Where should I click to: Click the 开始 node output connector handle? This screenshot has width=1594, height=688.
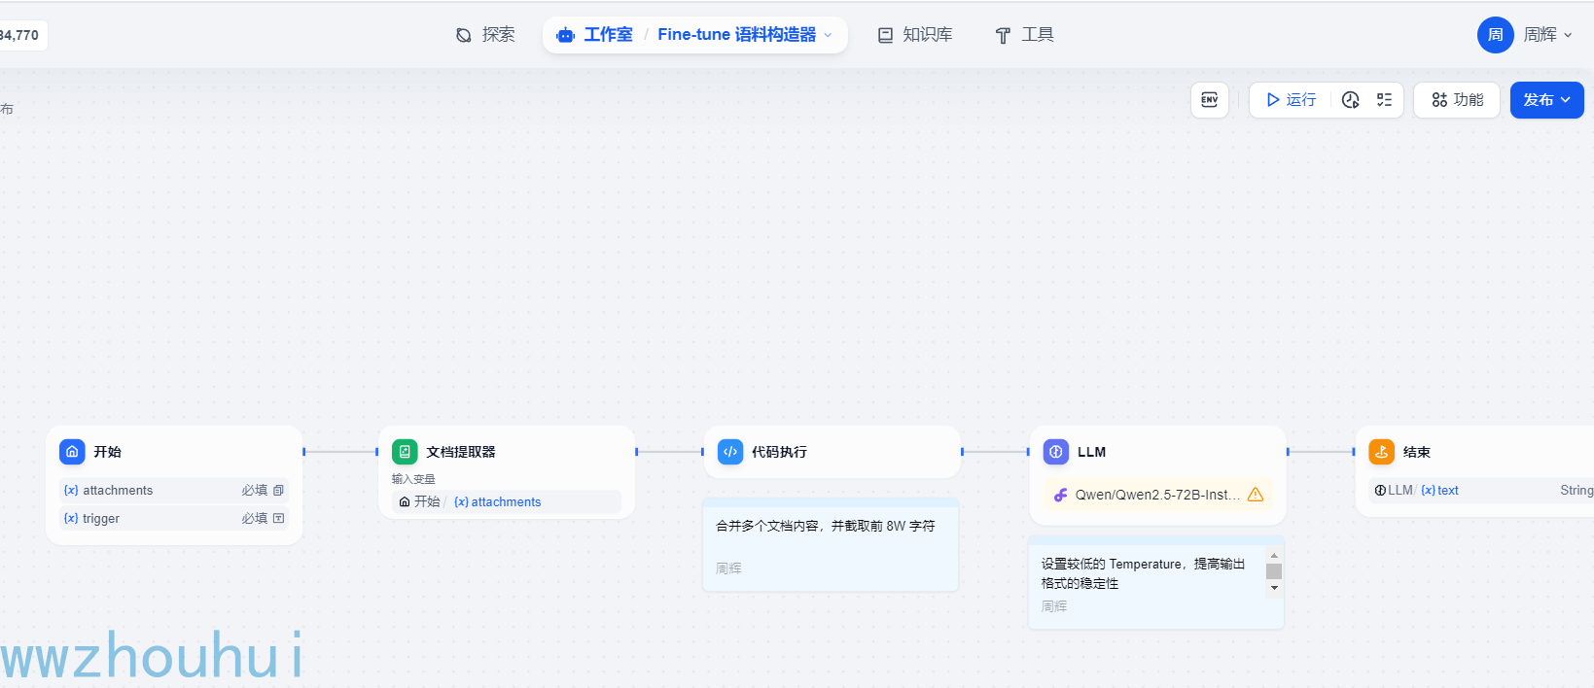(x=304, y=452)
